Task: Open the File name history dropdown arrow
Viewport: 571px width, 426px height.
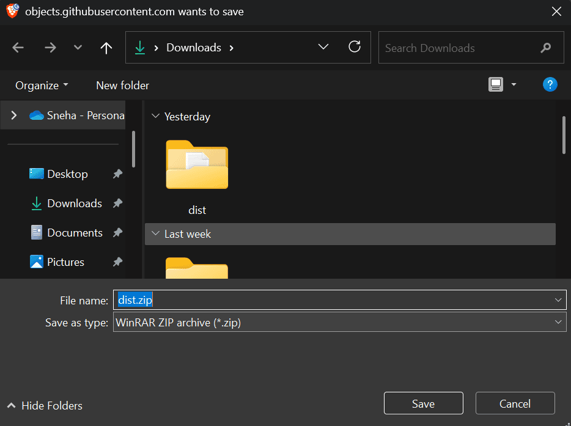Action: pos(558,300)
